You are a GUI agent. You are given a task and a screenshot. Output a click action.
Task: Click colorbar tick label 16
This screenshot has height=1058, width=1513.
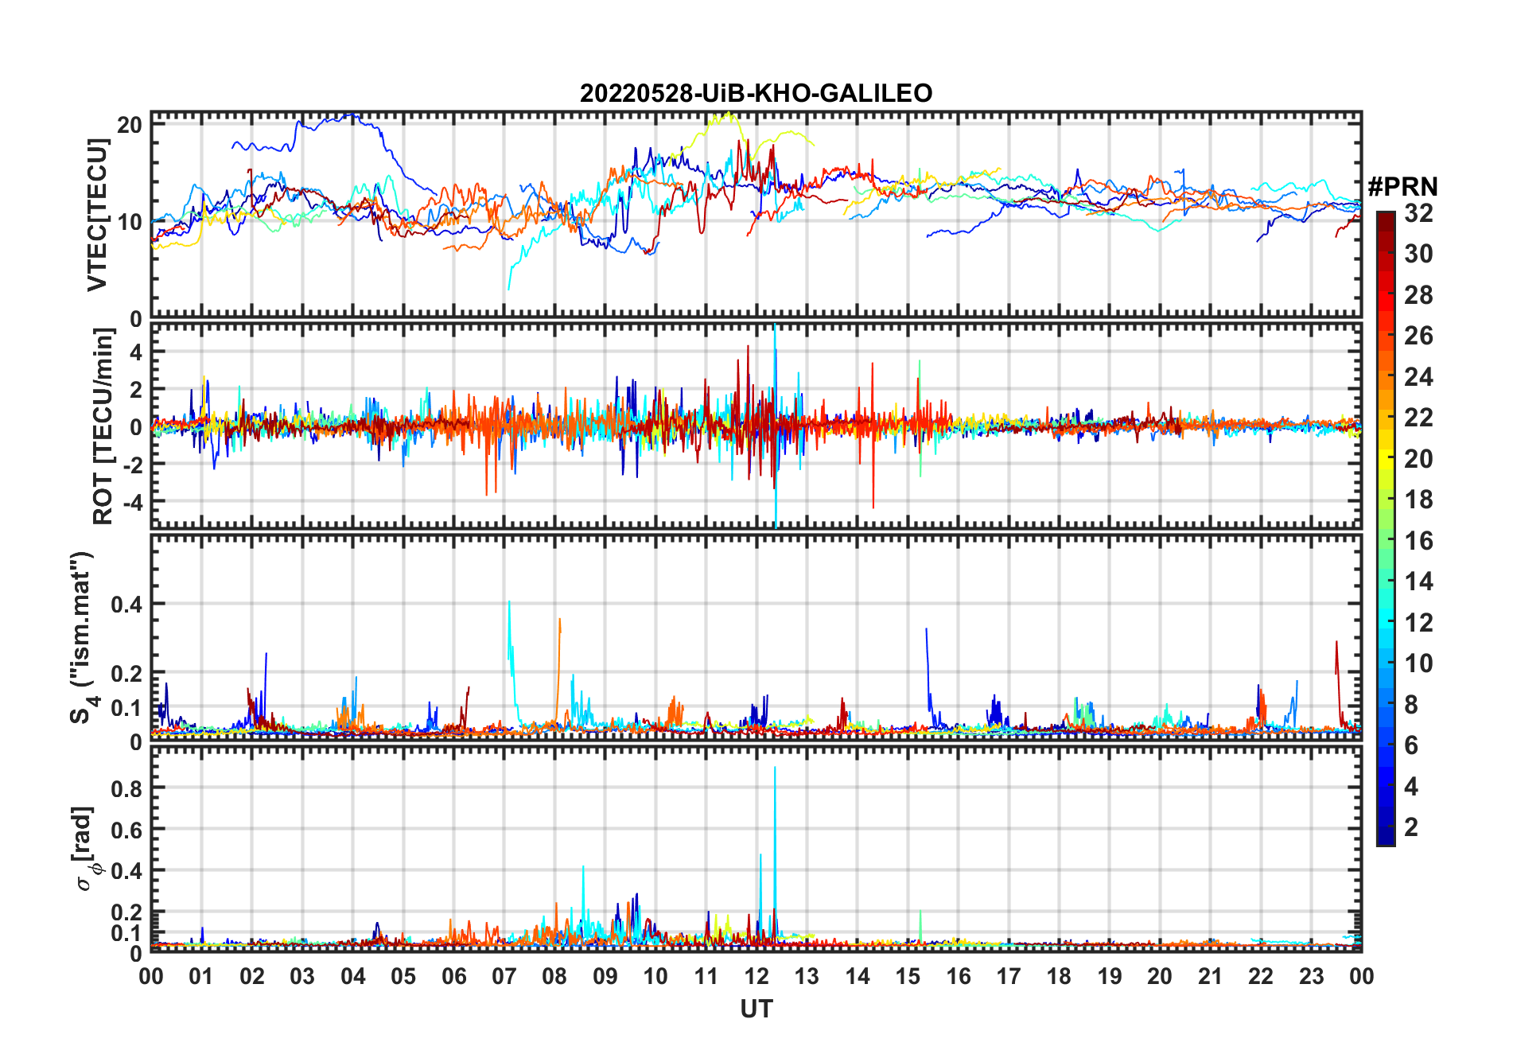pyautogui.click(x=1418, y=541)
